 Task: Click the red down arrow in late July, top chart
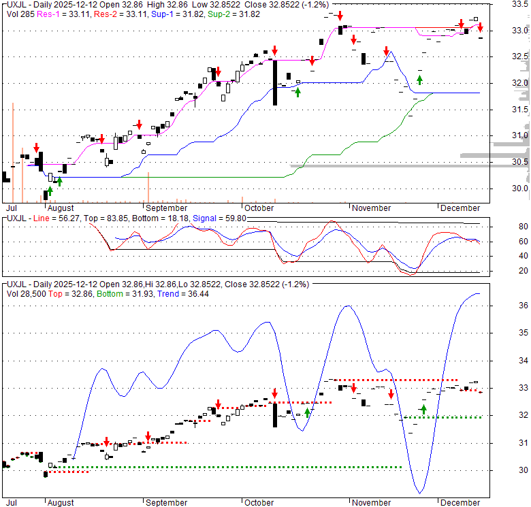click(37, 148)
